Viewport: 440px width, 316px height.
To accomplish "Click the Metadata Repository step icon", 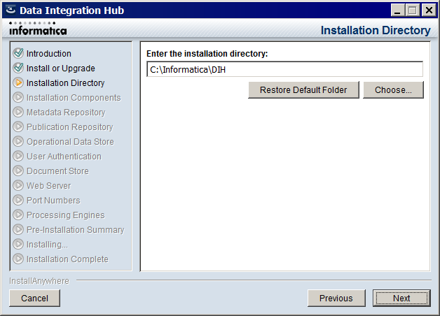I will coord(18,112).
